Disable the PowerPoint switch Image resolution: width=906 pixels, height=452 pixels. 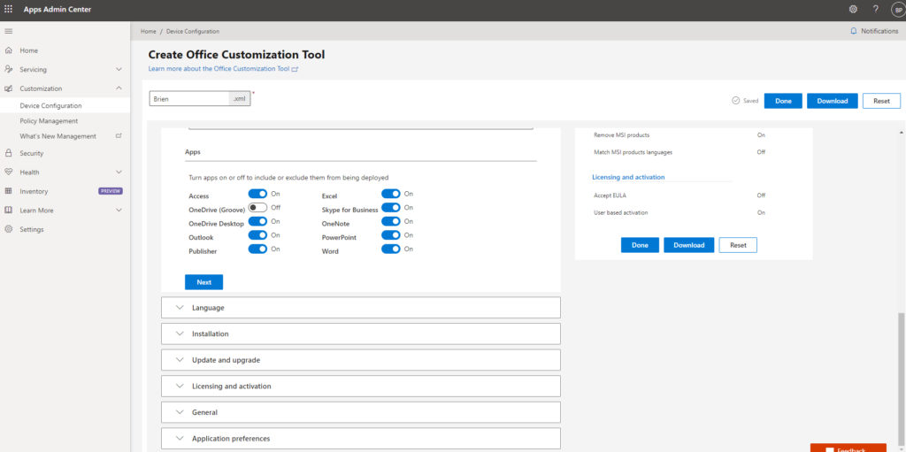(390, 235)
